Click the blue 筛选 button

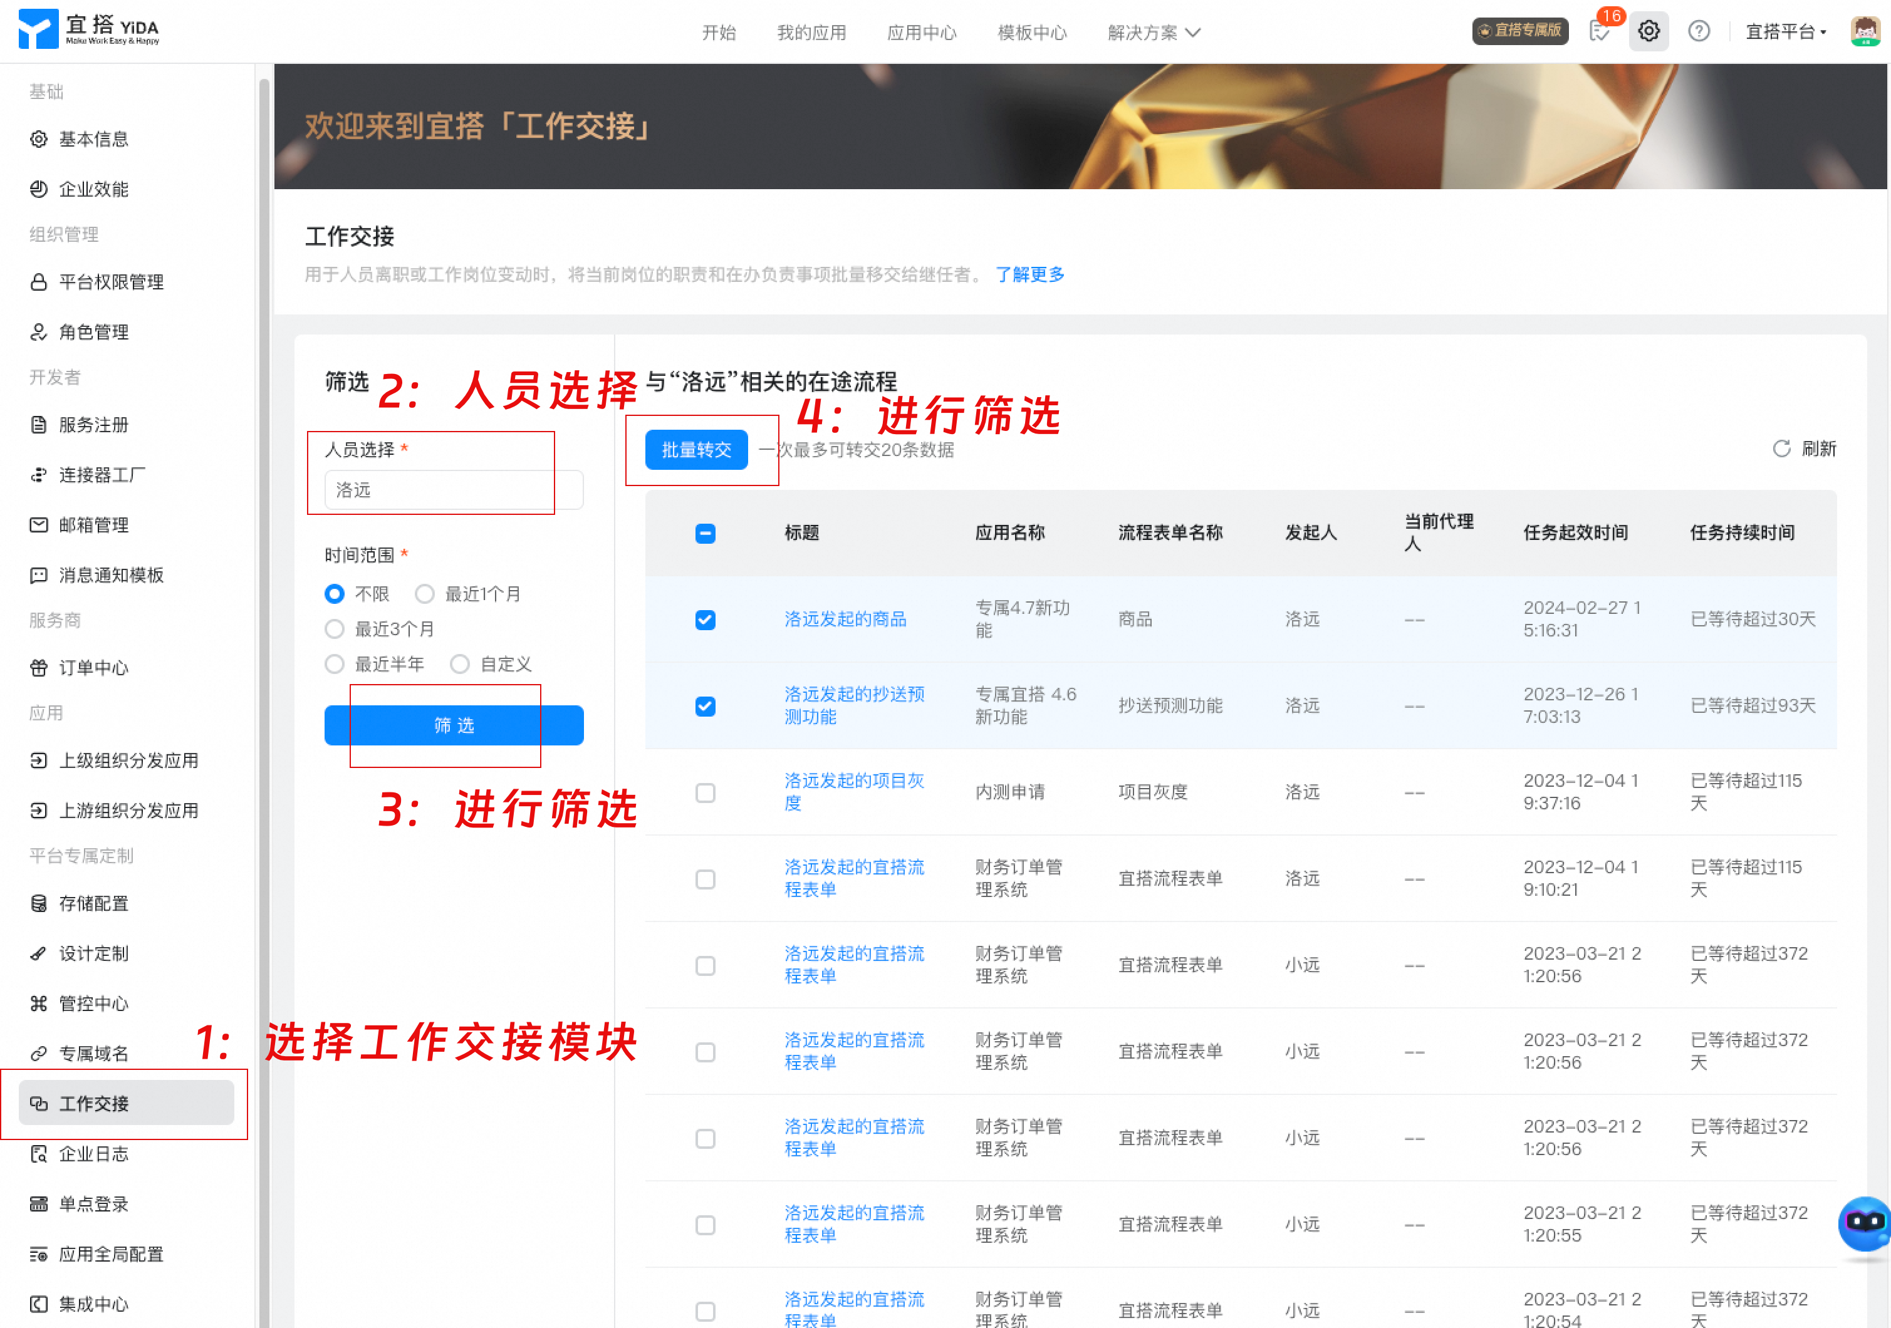[454, 725]
